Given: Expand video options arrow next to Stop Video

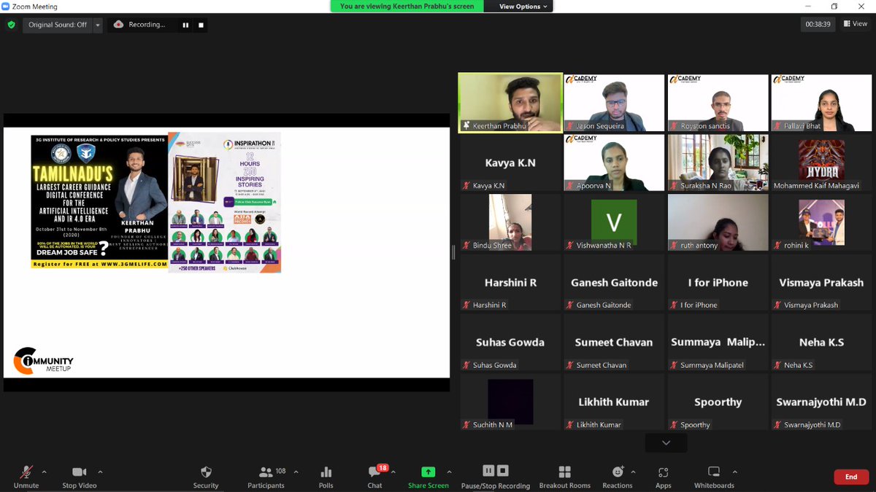Looking at the screenshot, I should pos(100,472).
